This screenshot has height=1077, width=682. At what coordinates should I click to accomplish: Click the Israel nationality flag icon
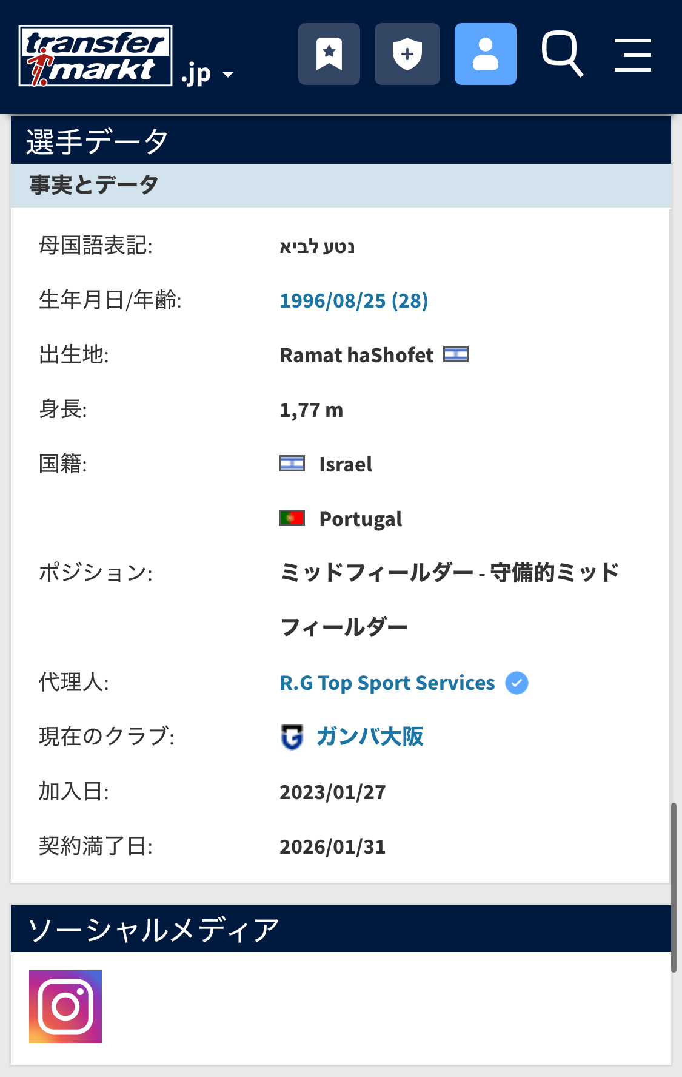292,464
